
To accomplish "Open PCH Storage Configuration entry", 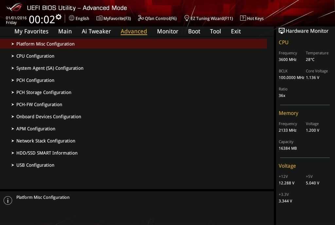I will [44, 92].
